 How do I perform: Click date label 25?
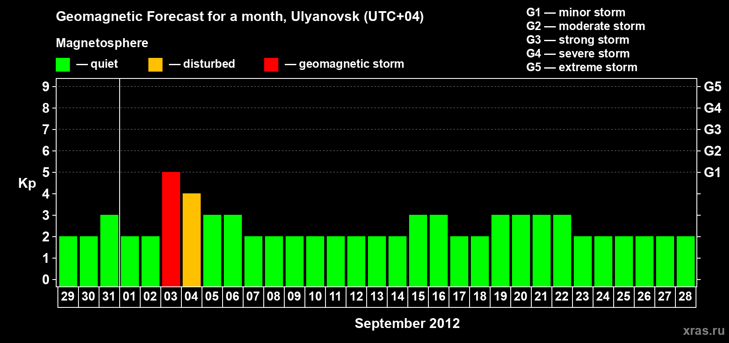pyautogui.click(x=624, y=296)
